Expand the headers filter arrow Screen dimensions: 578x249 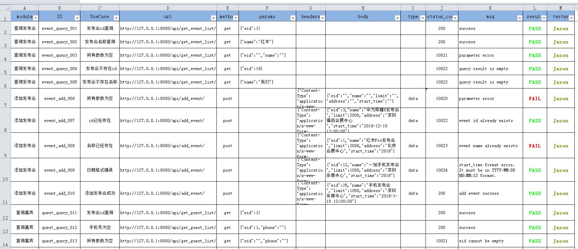[x=322, y=18]
